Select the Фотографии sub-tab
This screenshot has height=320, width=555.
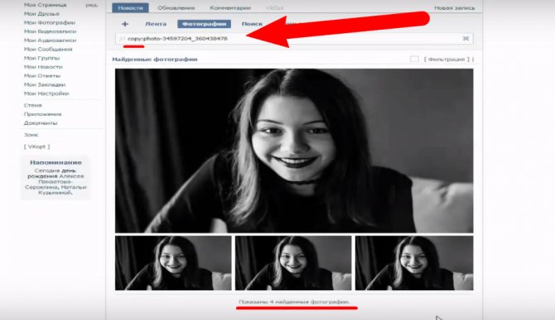click(x=205, y=24)
